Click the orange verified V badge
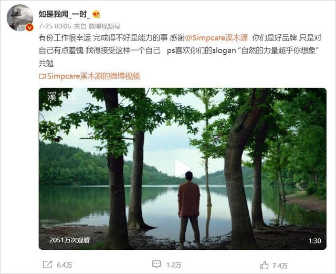 tap(29, 27)
